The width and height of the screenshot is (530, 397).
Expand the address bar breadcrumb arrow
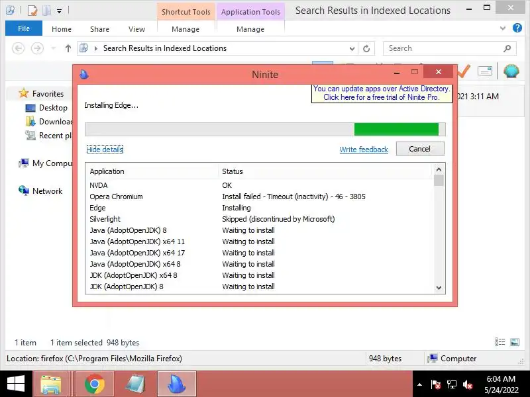tap(96, 48)
